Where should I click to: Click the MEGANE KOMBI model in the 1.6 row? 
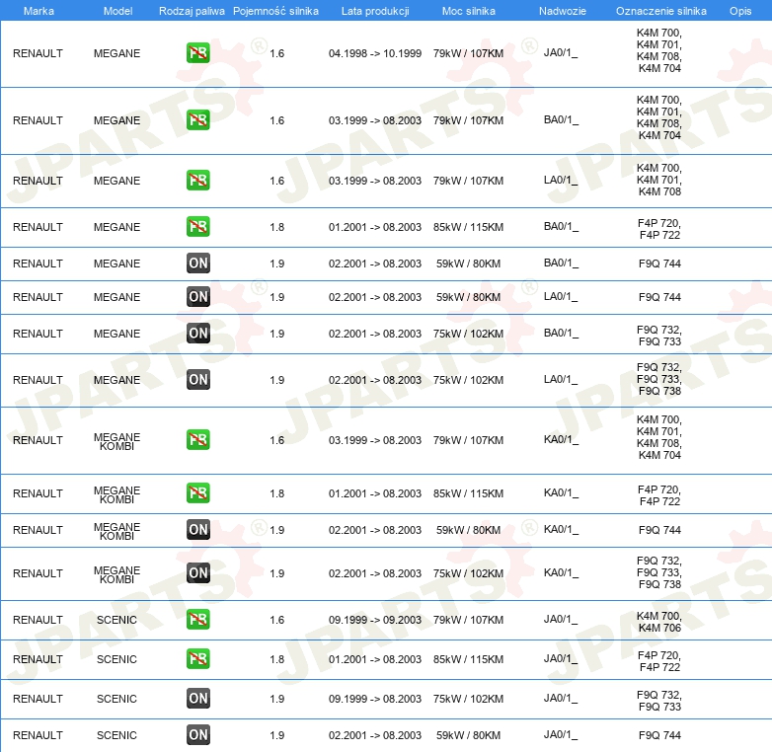[116, 441]
